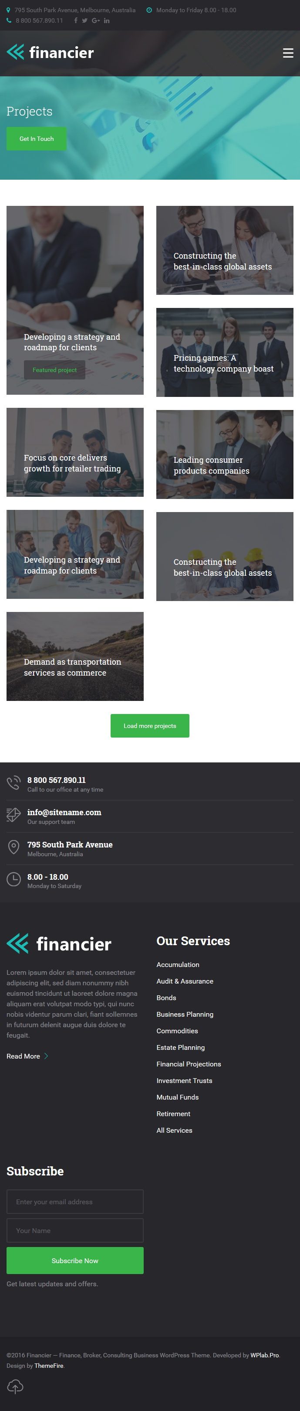300x1411 pixels.
Task: Open Pricing games technology company project
Action: [225, 352]
